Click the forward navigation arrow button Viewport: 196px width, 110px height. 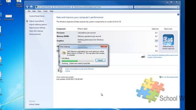point(31,7)
